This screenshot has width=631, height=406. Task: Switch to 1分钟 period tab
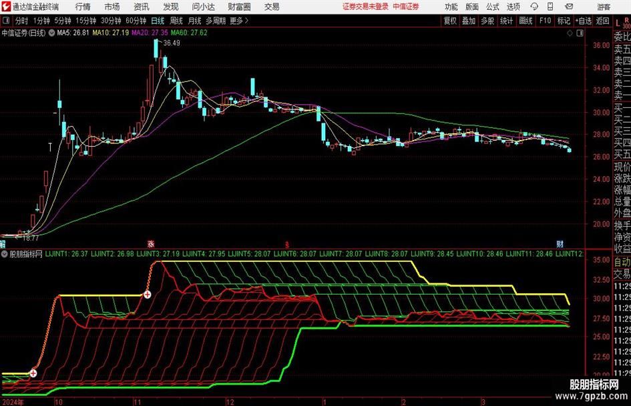(41, 21)
